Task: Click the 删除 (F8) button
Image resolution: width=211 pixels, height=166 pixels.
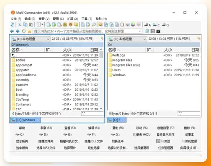Action: (189, 128)
